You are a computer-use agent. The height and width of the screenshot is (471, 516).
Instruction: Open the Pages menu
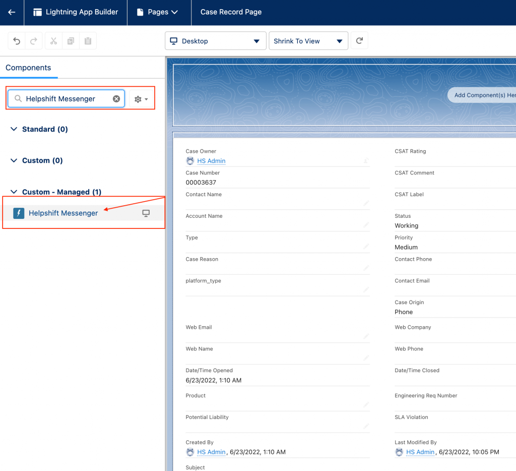tap(159, 12)
